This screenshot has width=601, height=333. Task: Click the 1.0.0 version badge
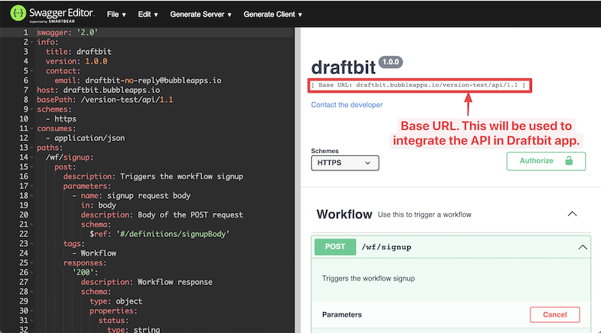click(x=391, y=62)
